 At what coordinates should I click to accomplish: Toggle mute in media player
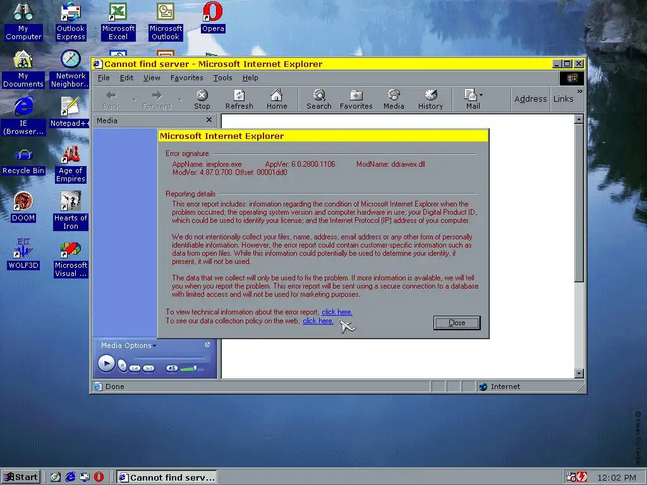pos(172,368)
